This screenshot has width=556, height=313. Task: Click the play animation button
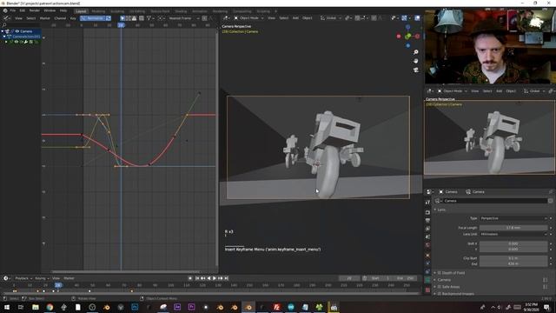215,278
